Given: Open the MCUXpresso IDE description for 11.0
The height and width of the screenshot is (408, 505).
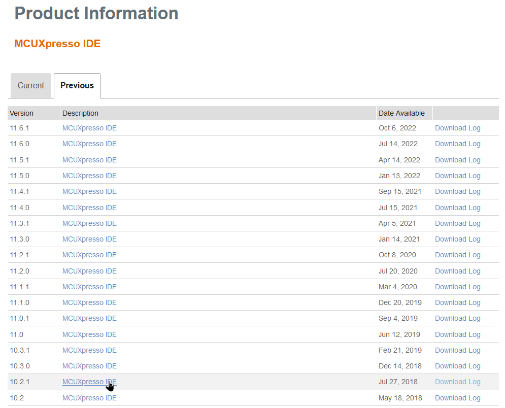Looking at the screenshot, I should [89, 334].
